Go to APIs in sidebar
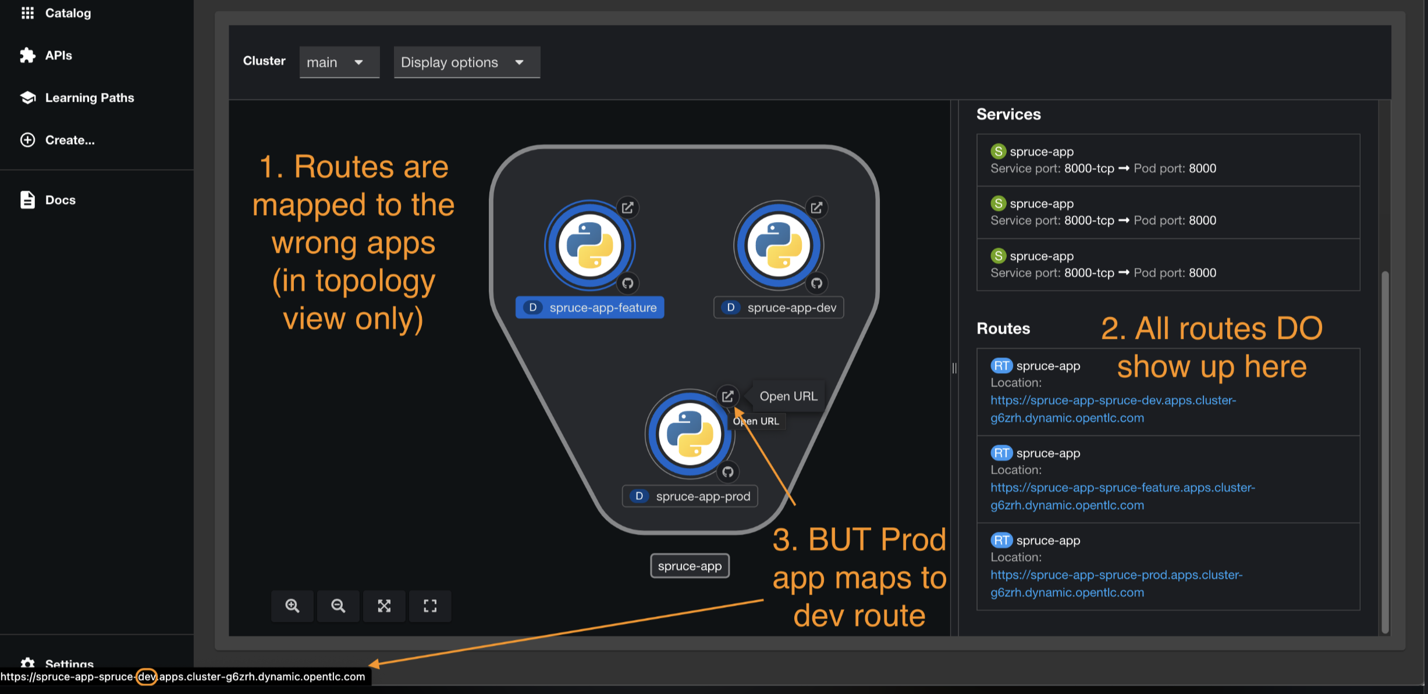This screenshot has width=1428, height=694. tap(58, 55)
